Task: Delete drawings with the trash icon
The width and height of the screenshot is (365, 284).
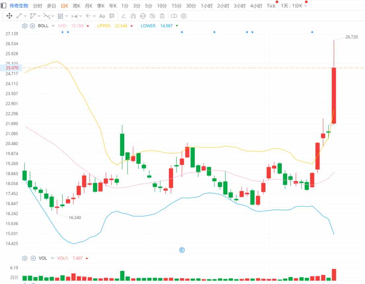Action: 162,16
